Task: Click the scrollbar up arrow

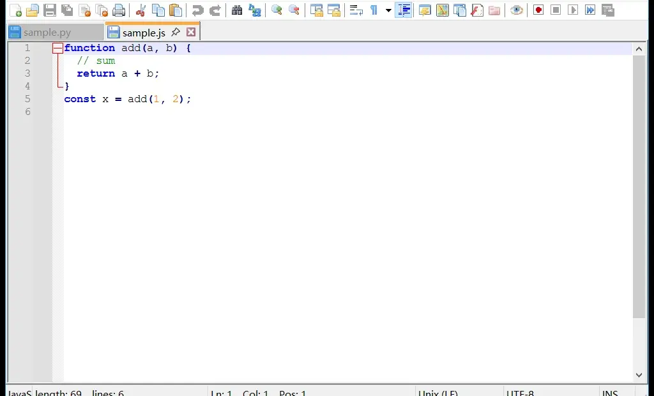Action: (x=639, y=49)
